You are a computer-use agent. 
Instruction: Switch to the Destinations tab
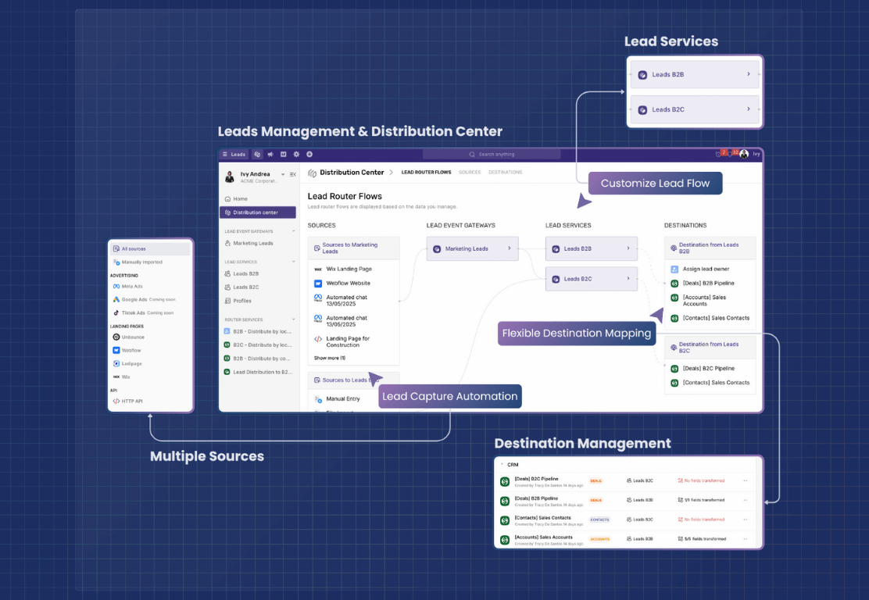pos(505,173)
